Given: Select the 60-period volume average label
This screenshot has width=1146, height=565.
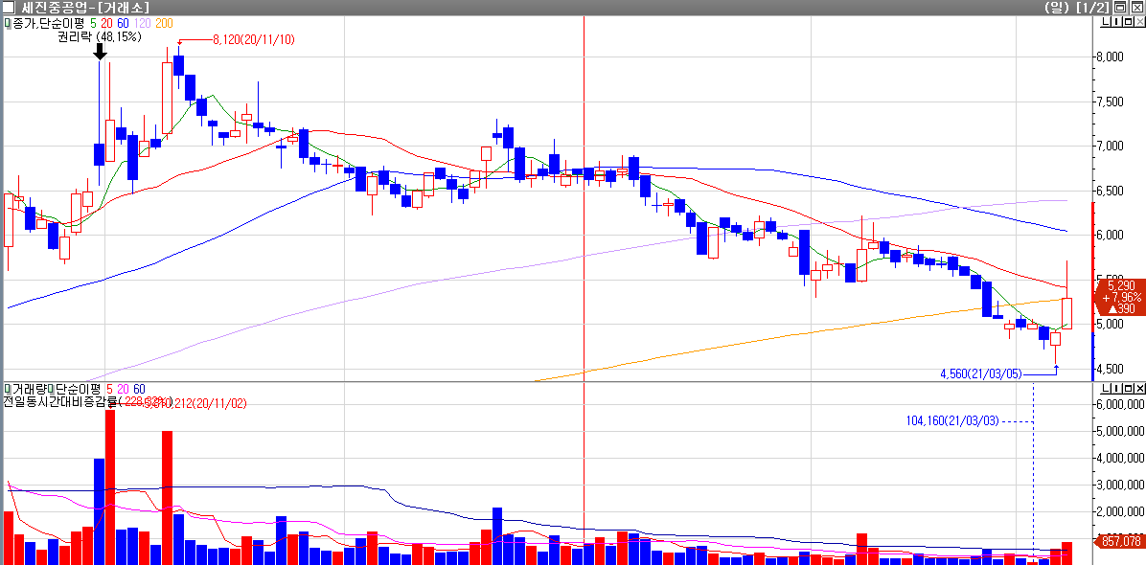Looking at the screenshot, I should pyautogui.click(x=140, y=388).
